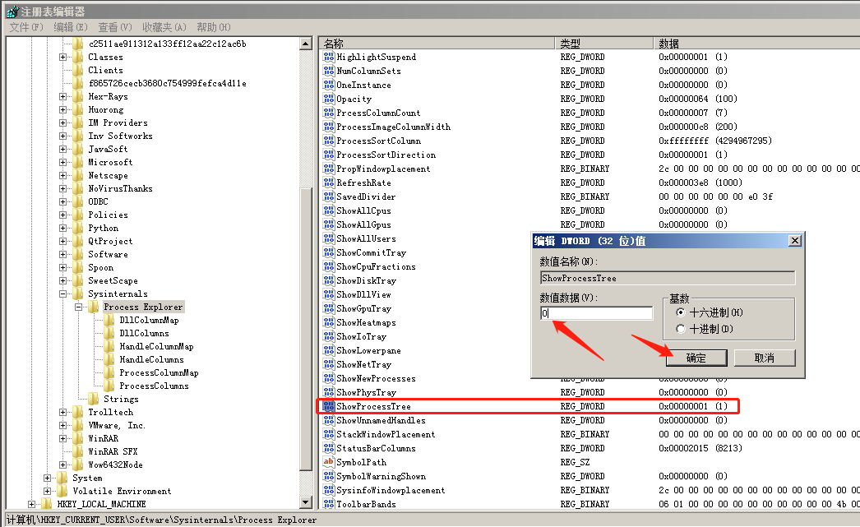The image size is (860, 527).
Task: Select the NoVirusThanks tree item
Action: 121,188
